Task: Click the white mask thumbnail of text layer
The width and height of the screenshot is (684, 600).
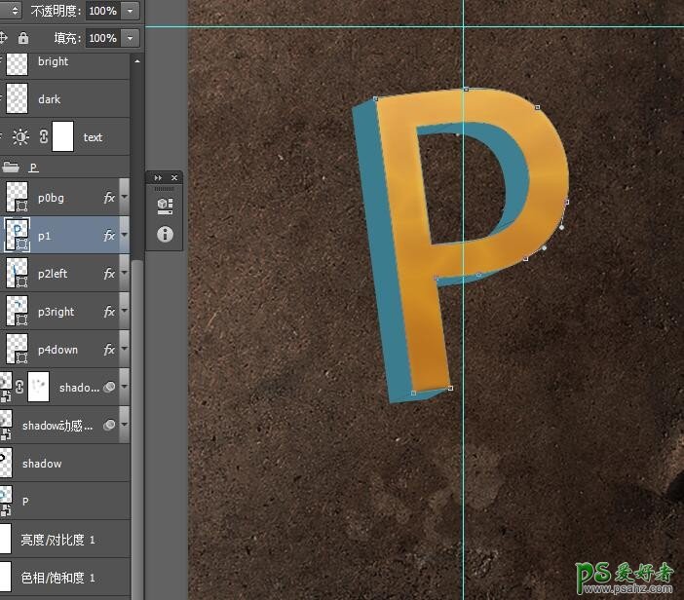Action: click(x=62, y=137)
